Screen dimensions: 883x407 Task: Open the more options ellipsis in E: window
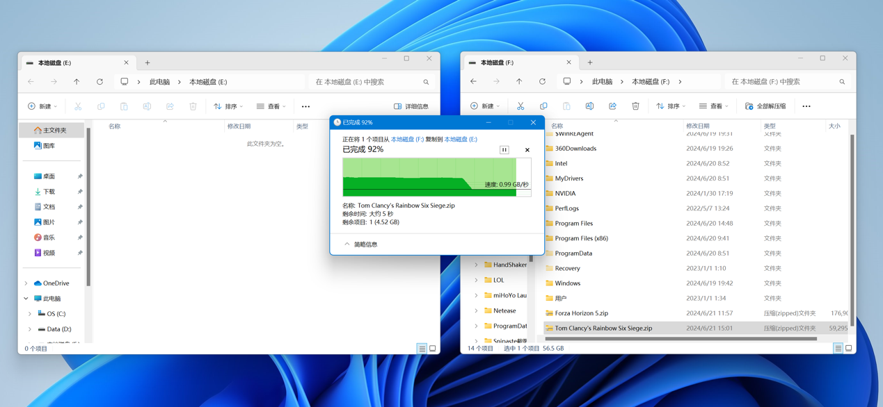pos(305,106)
